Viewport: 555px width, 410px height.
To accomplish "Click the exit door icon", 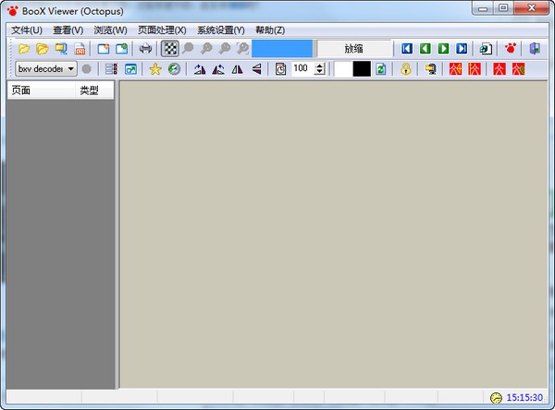I will [534, 48].
